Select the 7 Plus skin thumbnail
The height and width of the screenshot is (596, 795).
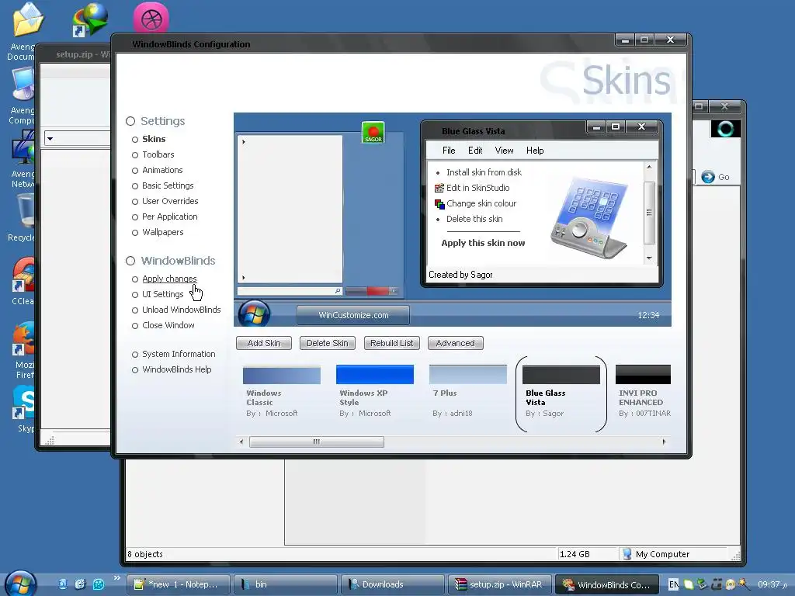pos(467,375)
